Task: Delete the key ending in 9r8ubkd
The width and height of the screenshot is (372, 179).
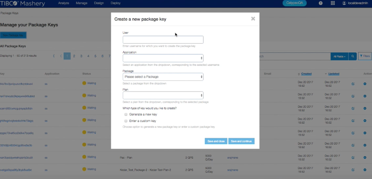Action: pos(365,96)
